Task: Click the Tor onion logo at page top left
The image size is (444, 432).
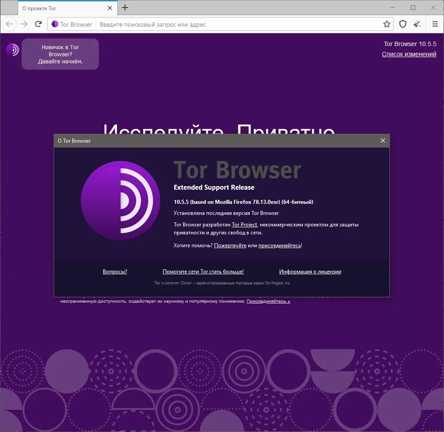Action: (x=12, y=50)
